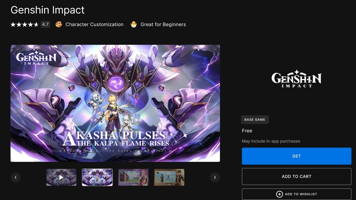Click the Genshin logo inside the hero image
The image size is (356, 200).
36,58
